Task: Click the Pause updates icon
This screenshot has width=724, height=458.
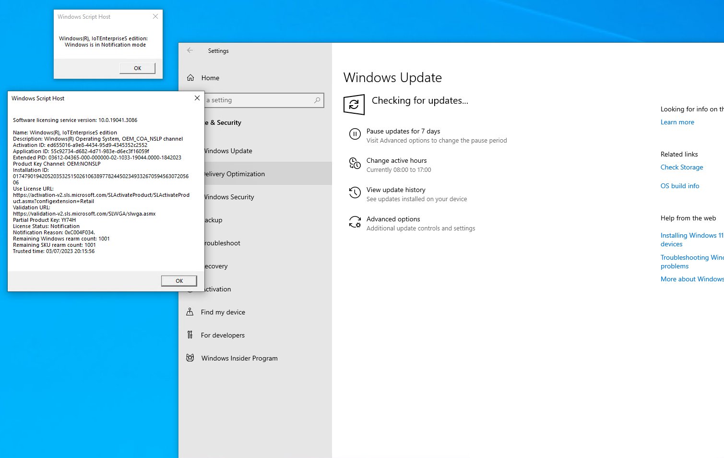Action: click(x=355, y=134)
